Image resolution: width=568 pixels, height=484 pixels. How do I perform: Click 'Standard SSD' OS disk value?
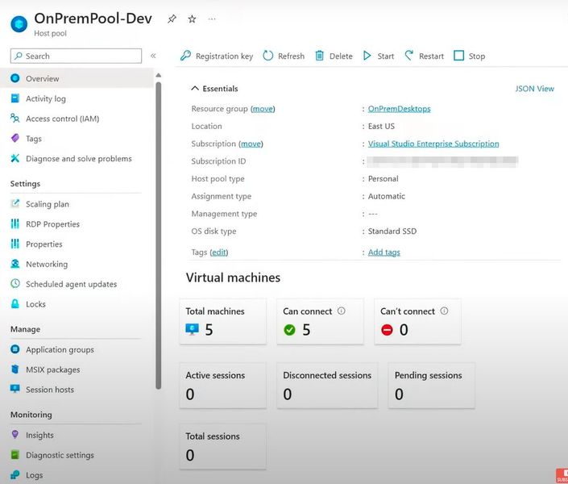[x=392, y=232]
